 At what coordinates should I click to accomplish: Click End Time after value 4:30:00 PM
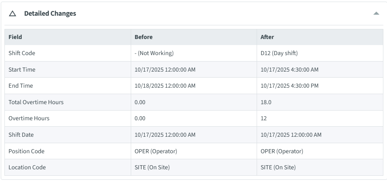289,86
